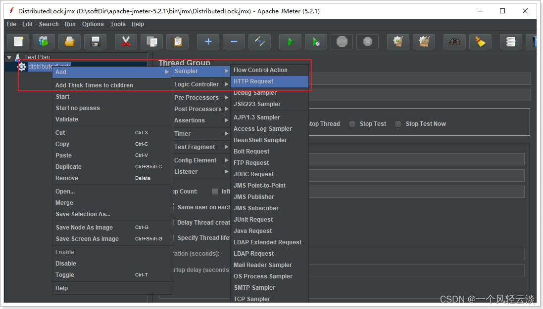The width and height of the screenshot is (543, 309).
Task: Open the Options menu
Action: (x=93, y=24)
